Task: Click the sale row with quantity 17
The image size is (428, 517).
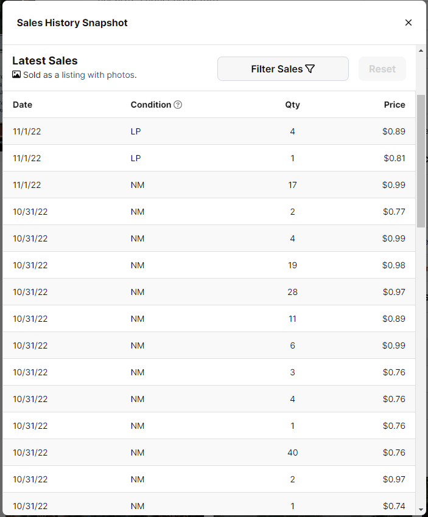Action: coord(209,185)
